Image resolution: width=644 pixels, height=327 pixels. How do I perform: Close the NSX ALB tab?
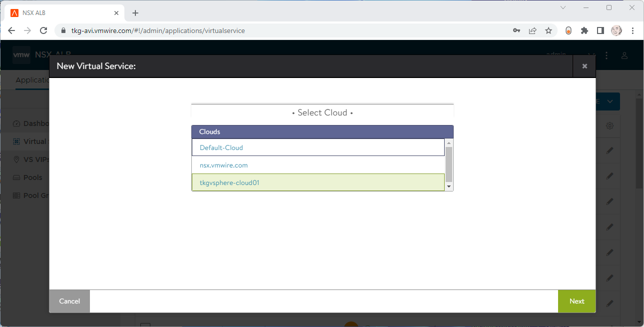pyautogui.click(x=116, y=13)
